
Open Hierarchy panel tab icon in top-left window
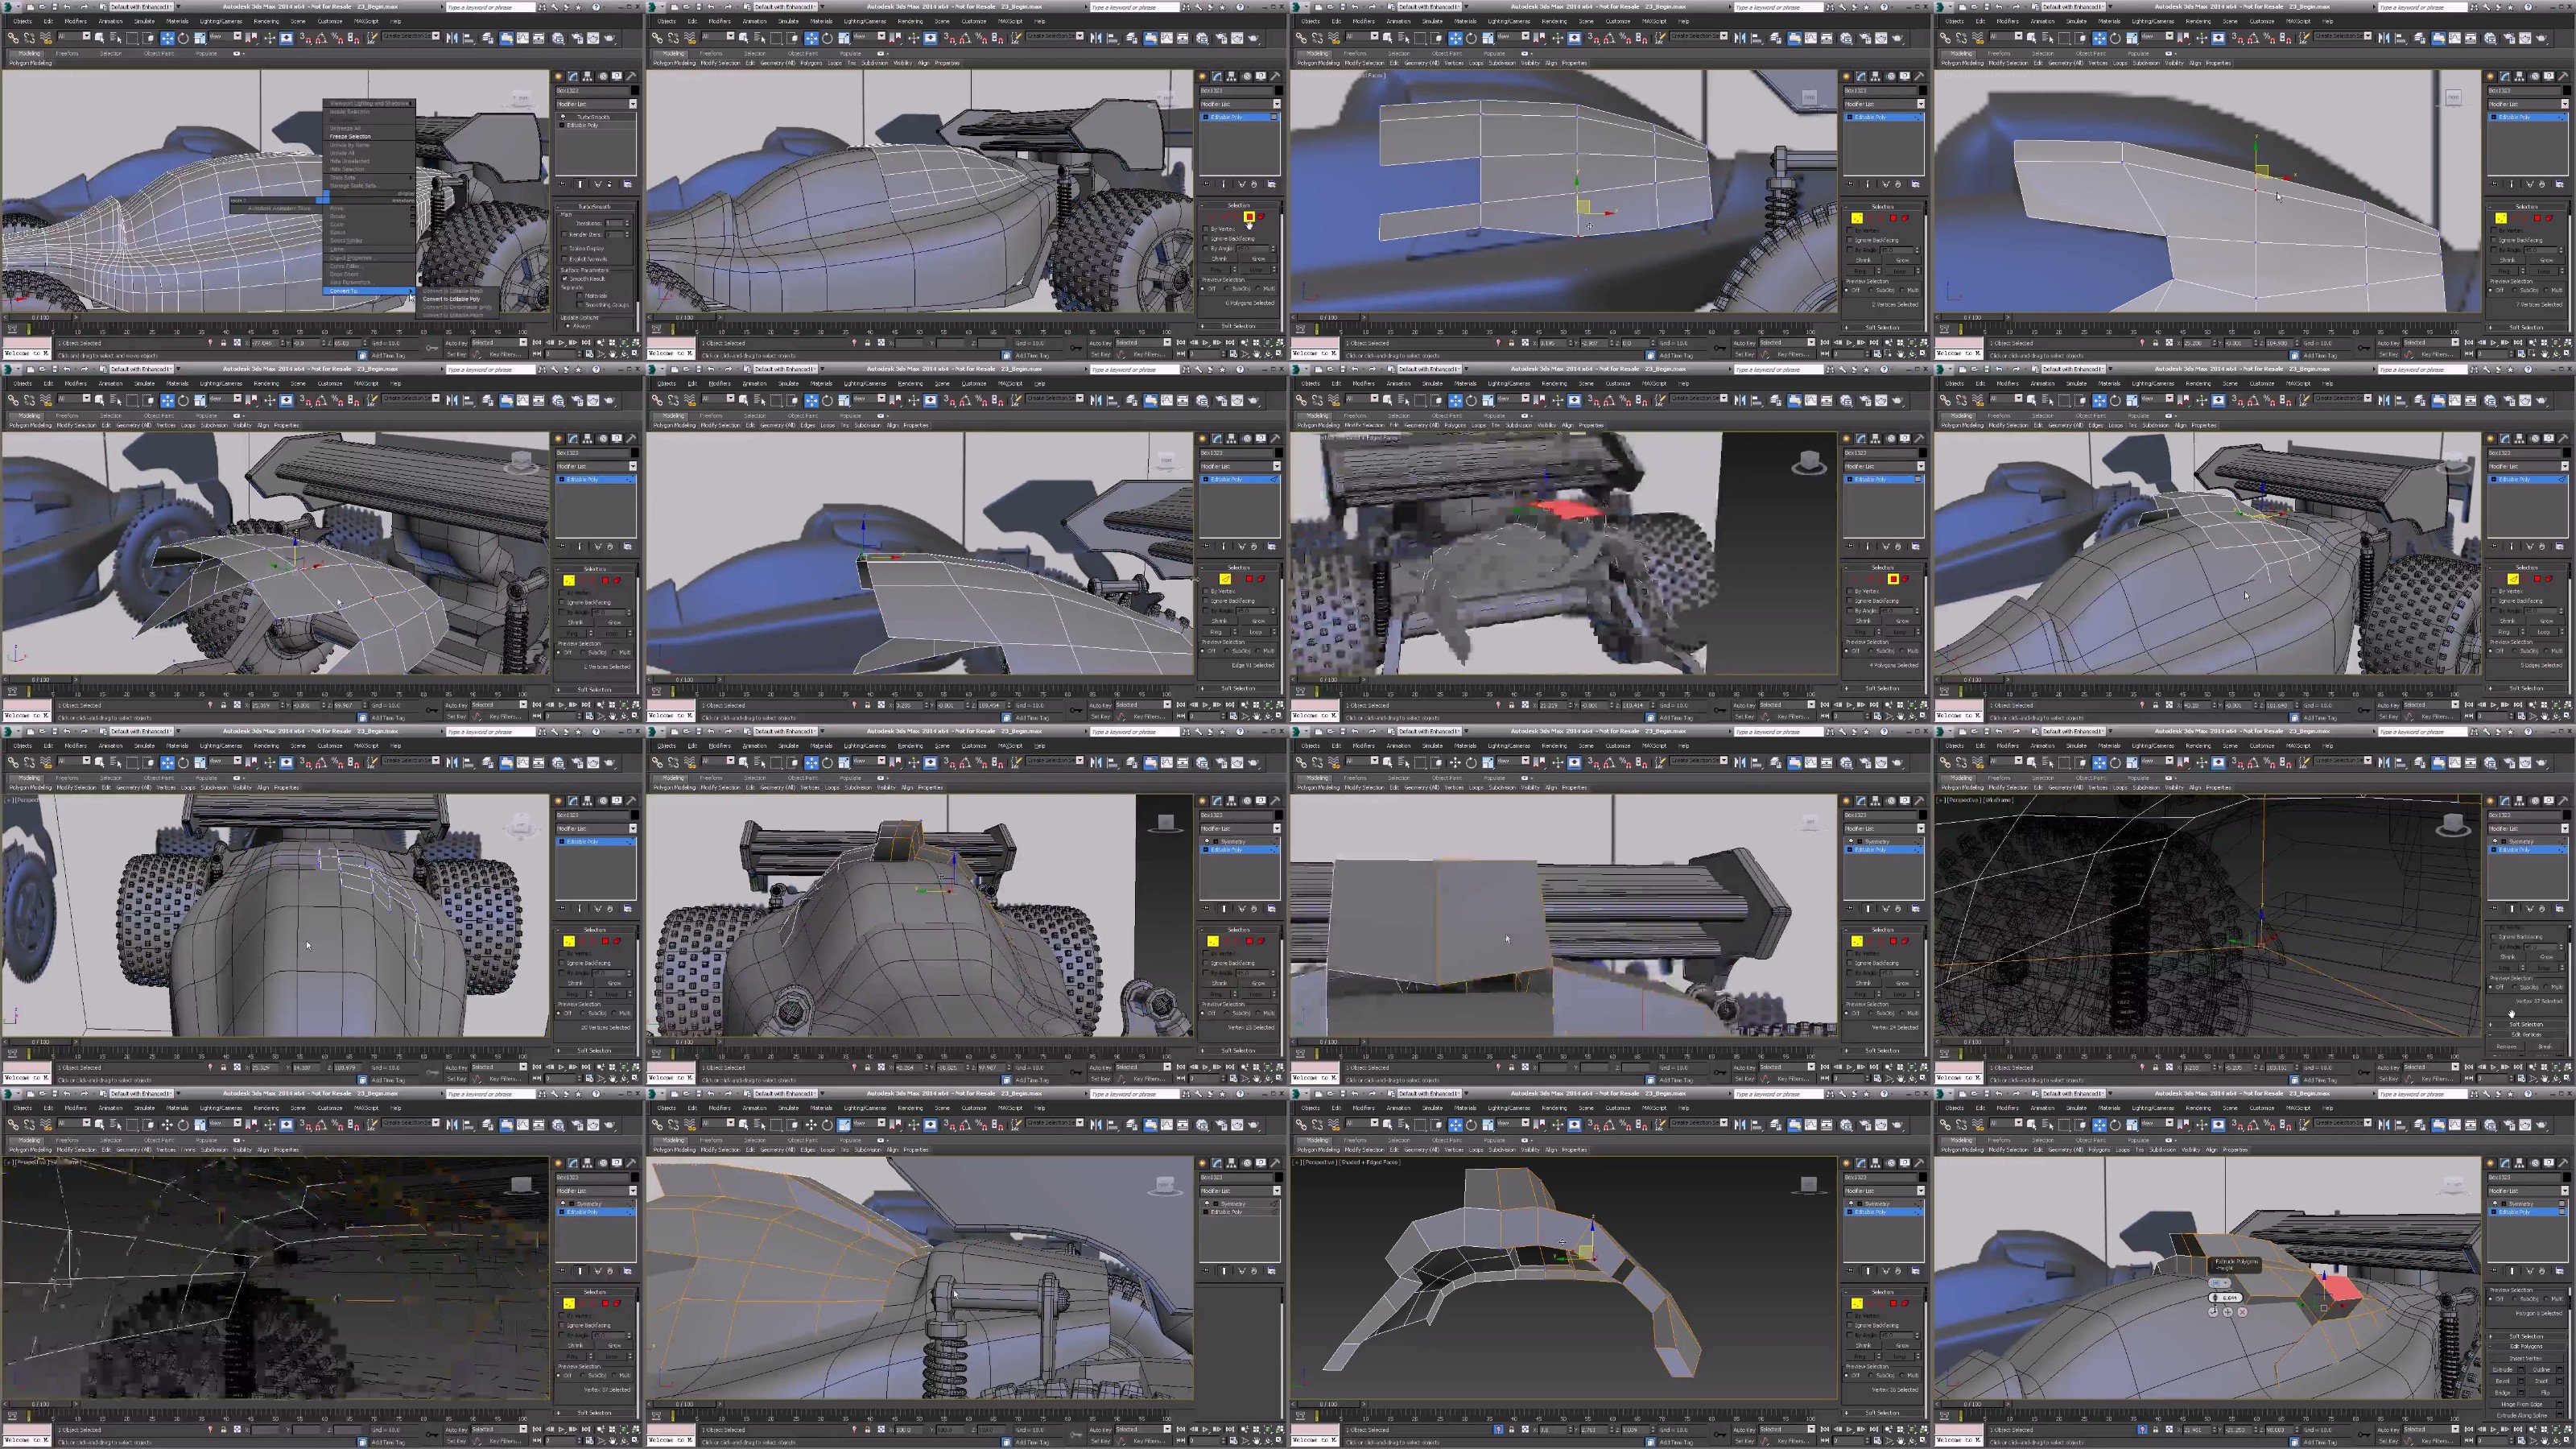[587, 77]
